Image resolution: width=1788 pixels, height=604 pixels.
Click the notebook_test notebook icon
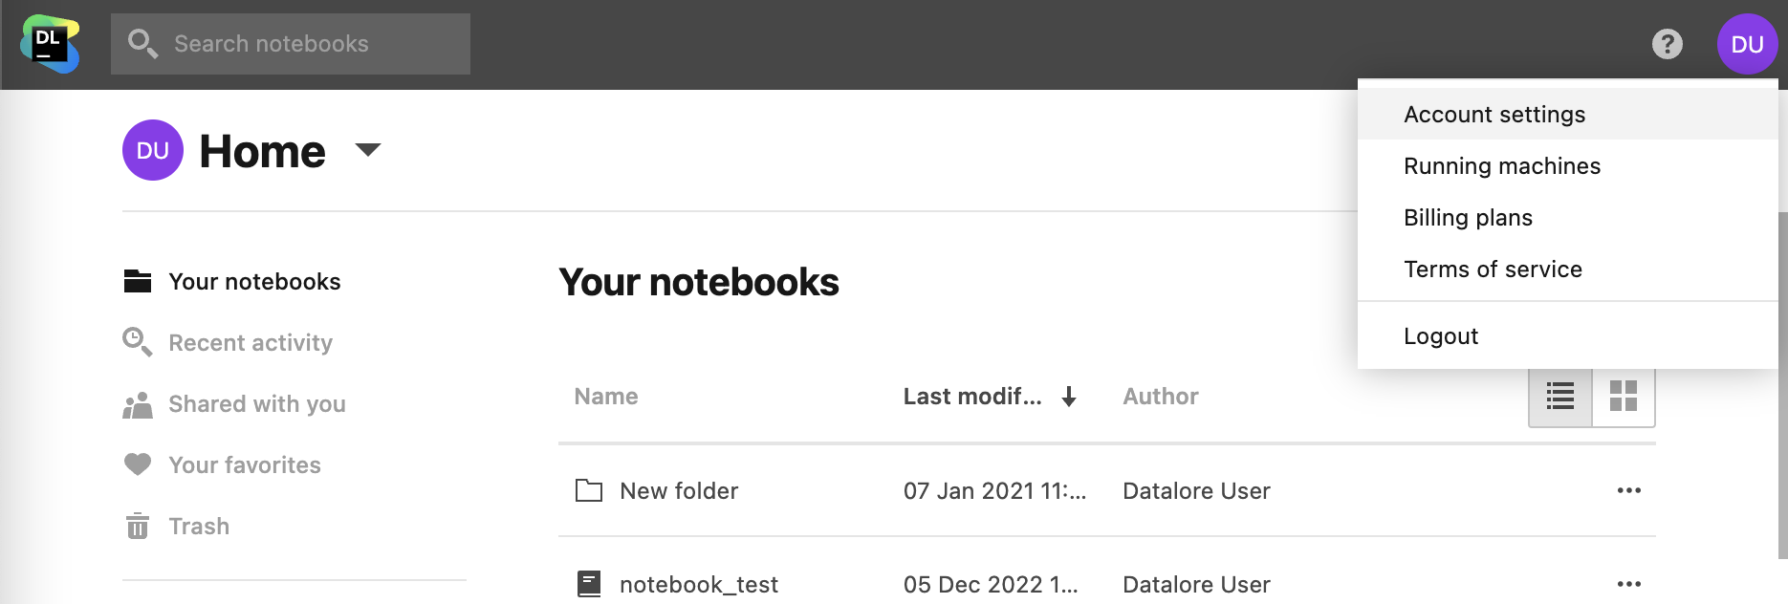pyautogui.click(x=590, y=583)
